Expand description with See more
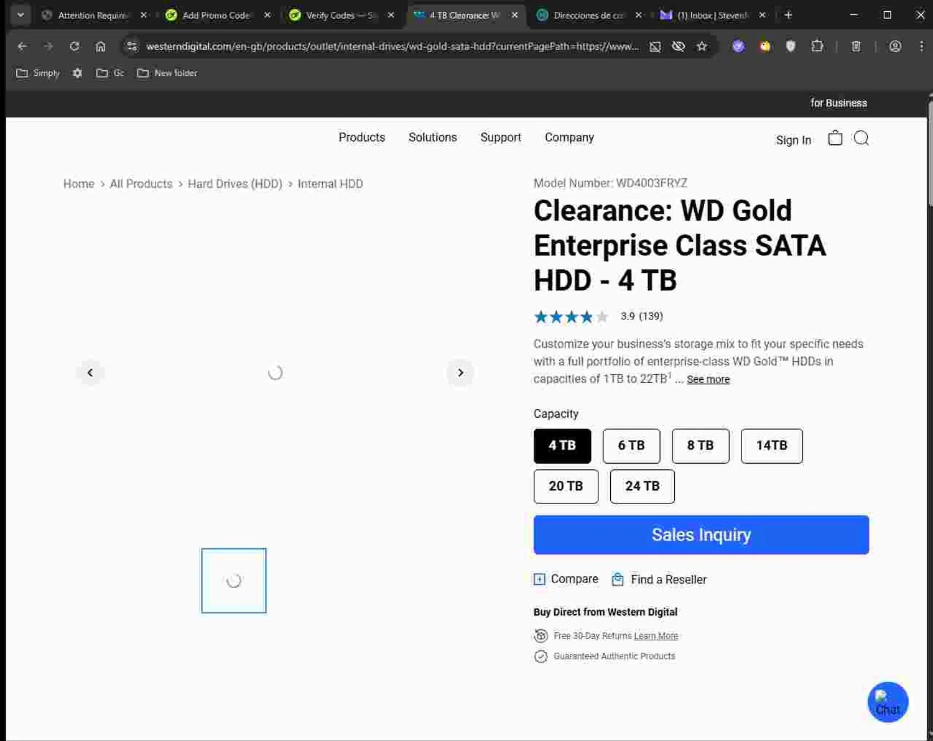Screen dimensions: 933x741 708,379
